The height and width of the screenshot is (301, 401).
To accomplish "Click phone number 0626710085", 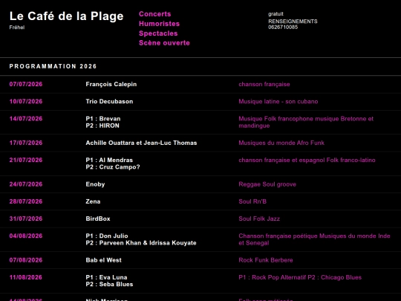I will (283, 27).
